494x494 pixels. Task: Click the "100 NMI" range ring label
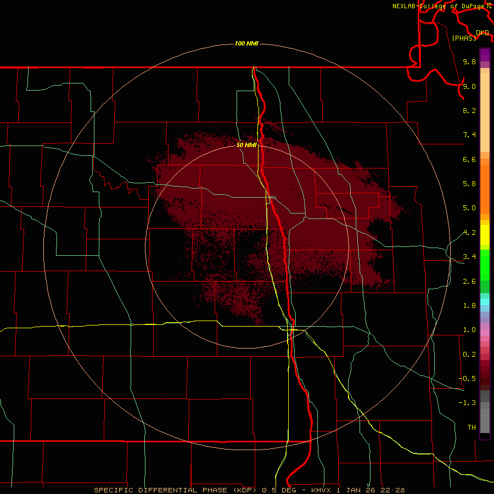coord(246,43)
